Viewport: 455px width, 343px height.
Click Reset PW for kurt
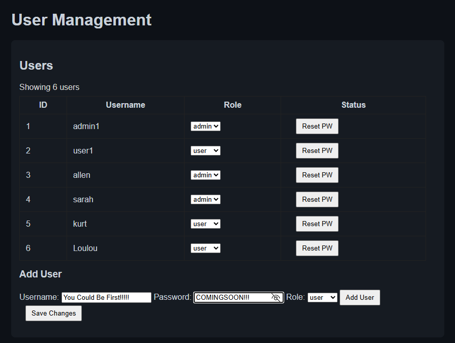(x=317, y=224)
